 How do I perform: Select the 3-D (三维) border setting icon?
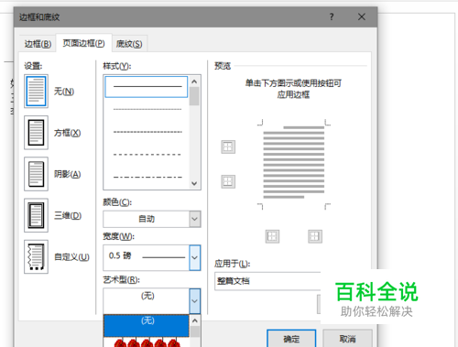click(x=36, y=215)
